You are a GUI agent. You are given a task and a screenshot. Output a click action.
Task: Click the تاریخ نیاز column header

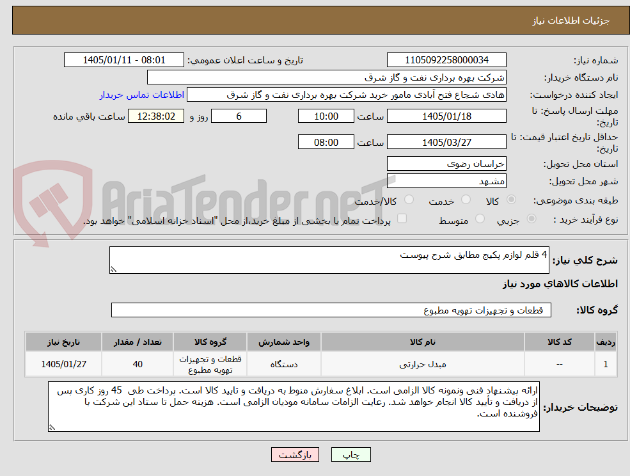63,342
